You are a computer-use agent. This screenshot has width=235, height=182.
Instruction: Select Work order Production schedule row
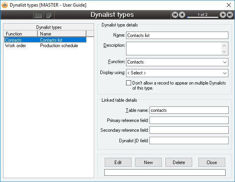pos(44,46)
